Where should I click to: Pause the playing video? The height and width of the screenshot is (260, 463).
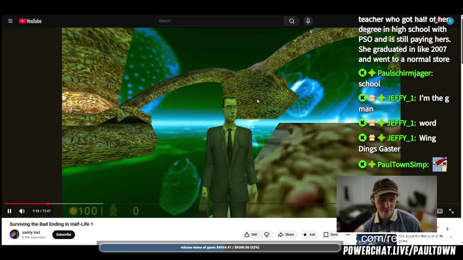(9, 211)
